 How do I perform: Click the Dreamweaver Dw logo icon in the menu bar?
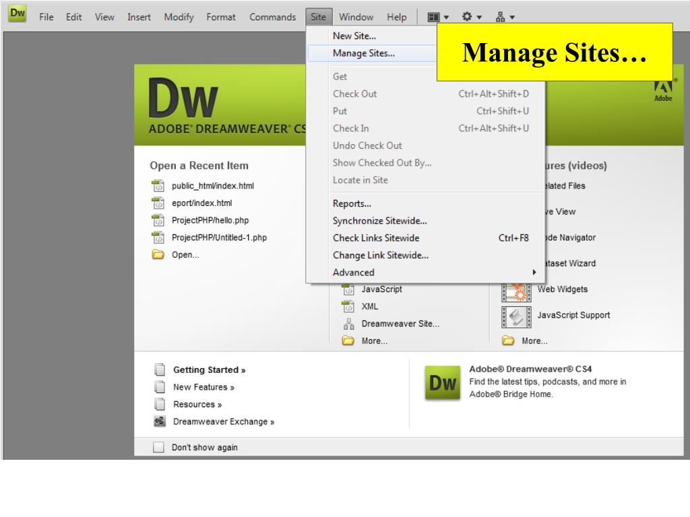tap(18, 13)
